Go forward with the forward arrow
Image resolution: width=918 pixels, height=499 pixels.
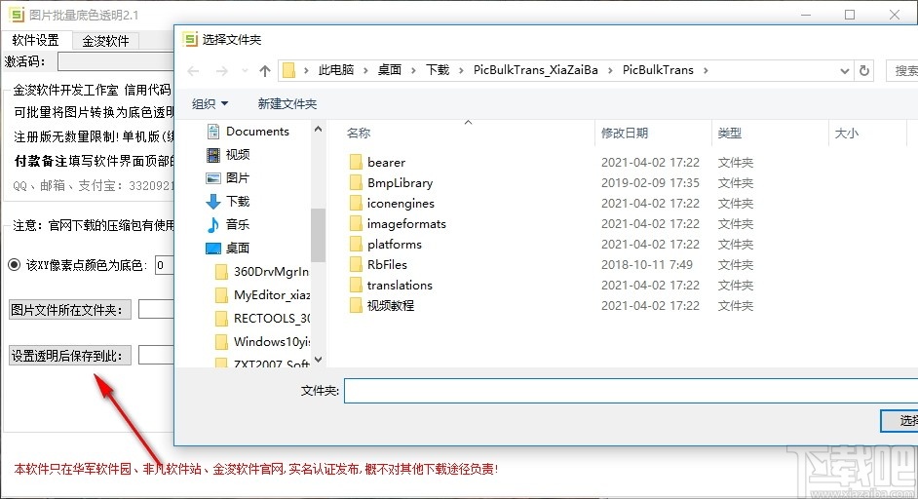[222, 71]
